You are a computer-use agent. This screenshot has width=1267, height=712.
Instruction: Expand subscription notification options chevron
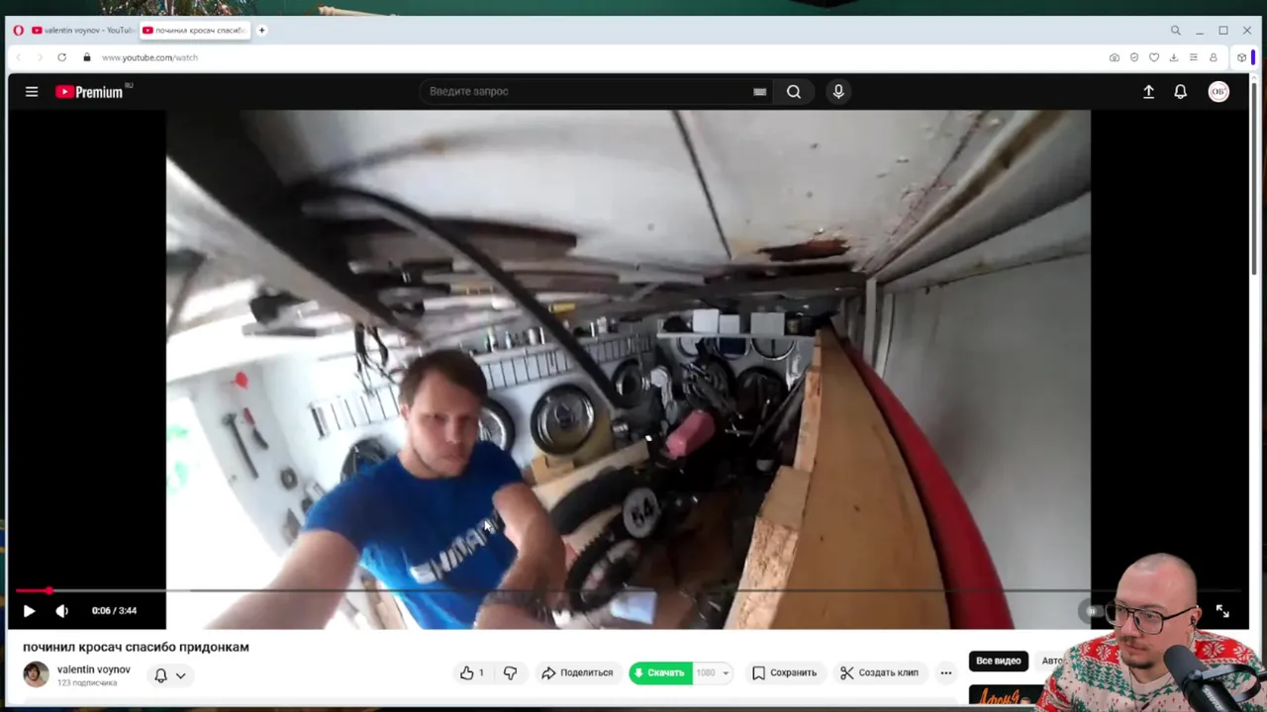coord(180,675)
